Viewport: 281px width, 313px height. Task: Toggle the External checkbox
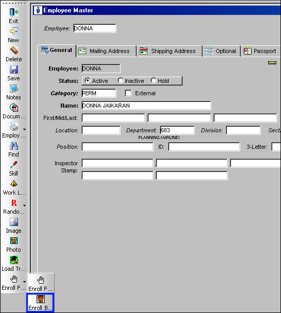(128, 93)
